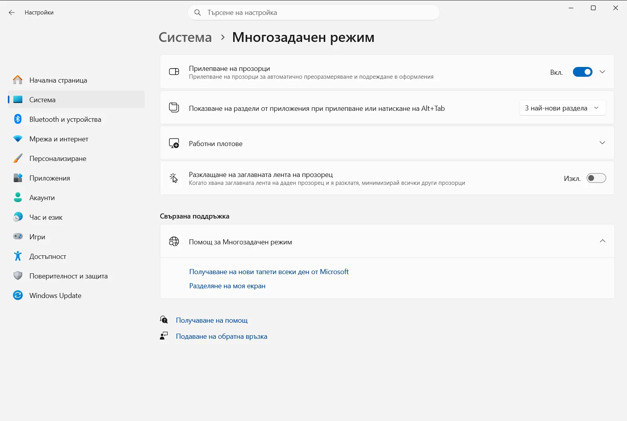Click the Alt+Tab tabs stacked icon
The width and height of the screenshot is (627, 421).
(174, 107)
